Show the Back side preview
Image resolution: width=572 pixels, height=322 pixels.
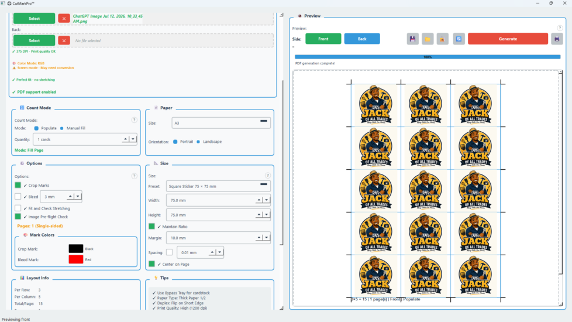pyautogui.click(x=362, y=39)
